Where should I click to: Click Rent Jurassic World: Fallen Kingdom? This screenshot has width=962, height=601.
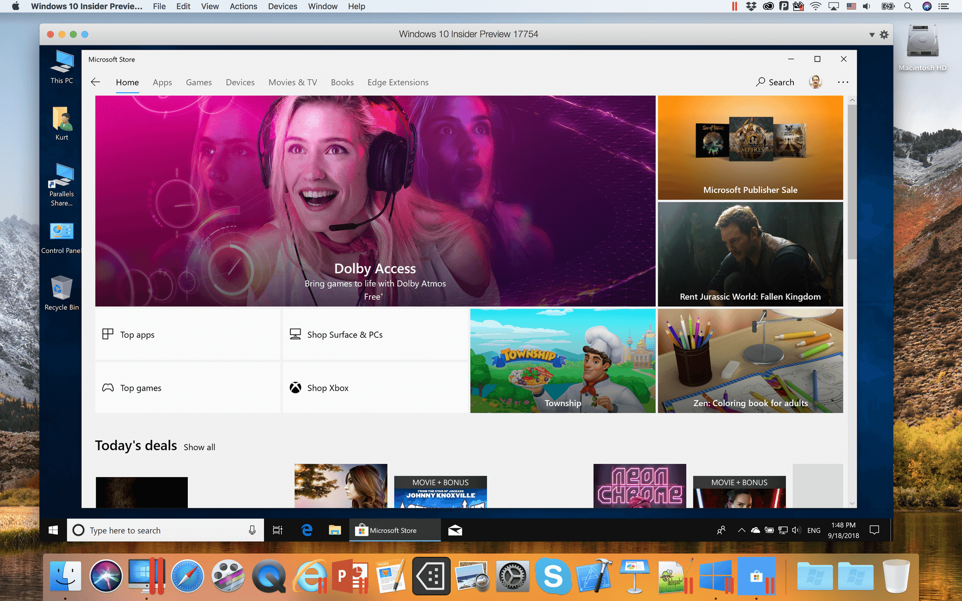(x=751, y=254)
